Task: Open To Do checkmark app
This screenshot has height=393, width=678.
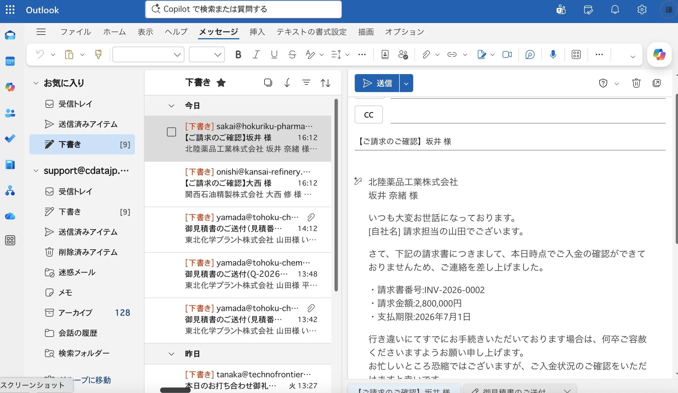Action: click(10, 138)
